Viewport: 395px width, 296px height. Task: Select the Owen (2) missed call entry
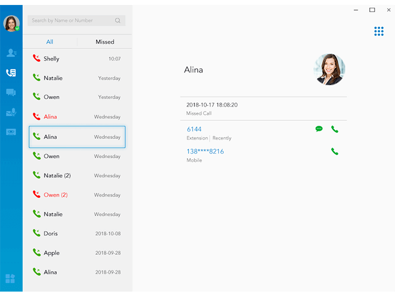coord(77,195)
